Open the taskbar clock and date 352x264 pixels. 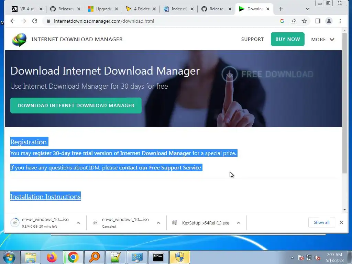pos(334,257)
